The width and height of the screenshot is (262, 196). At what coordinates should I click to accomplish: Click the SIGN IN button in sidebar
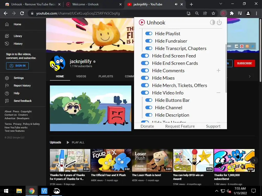17,66
